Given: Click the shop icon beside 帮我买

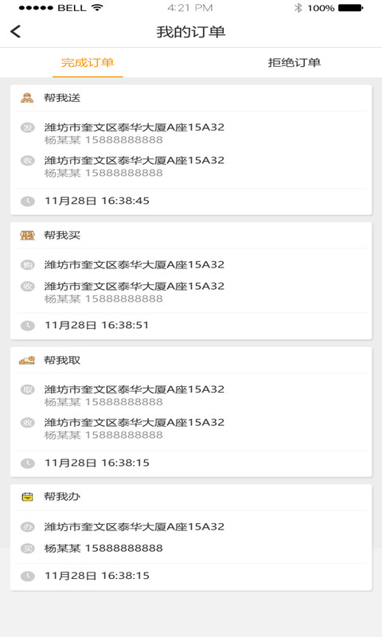Looking at the screenshot, I should point(27,235).
